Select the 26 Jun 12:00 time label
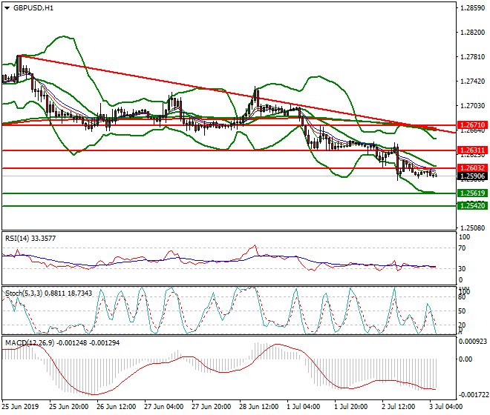 coord(117,407)
